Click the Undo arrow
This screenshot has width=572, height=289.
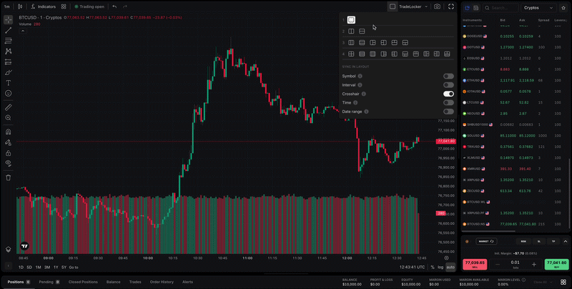(x=114, y=6)
